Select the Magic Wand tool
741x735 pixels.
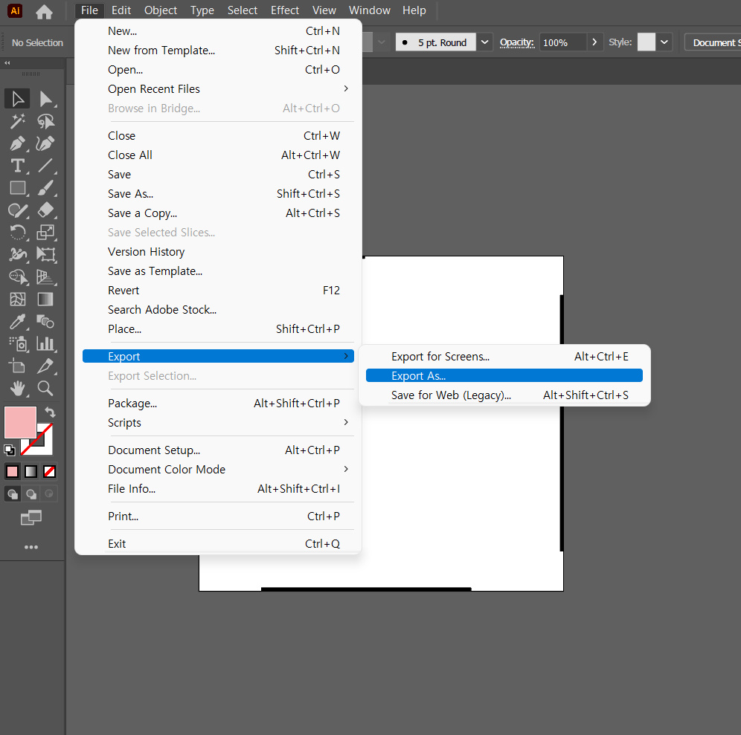pyautogui.click(x=18, y=121)
